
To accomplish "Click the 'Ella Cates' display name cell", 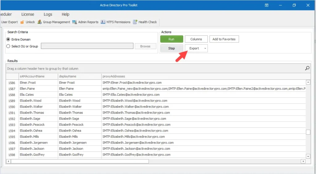I will pos(80,95).
